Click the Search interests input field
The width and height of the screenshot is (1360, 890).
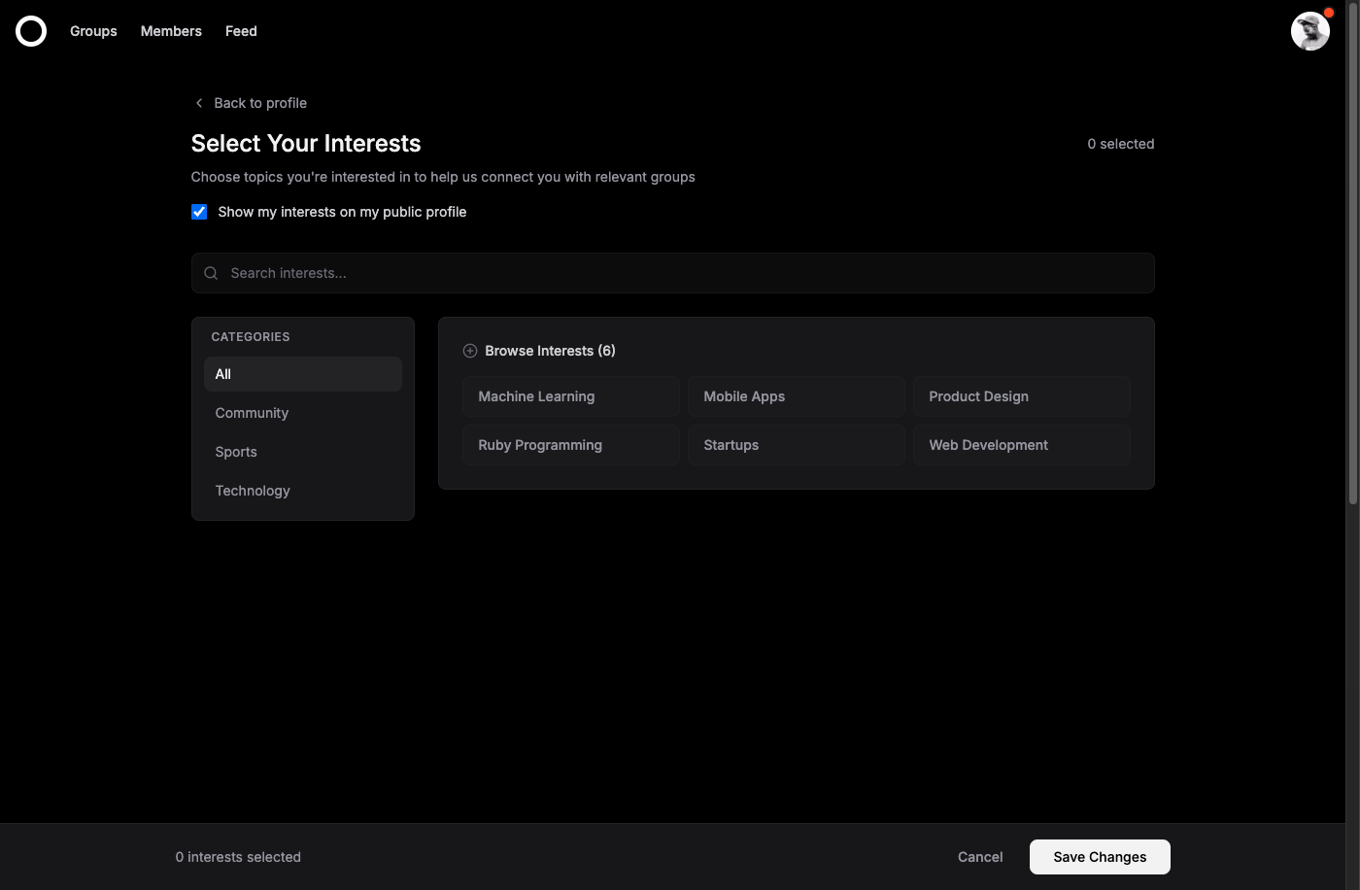point(672,273)
